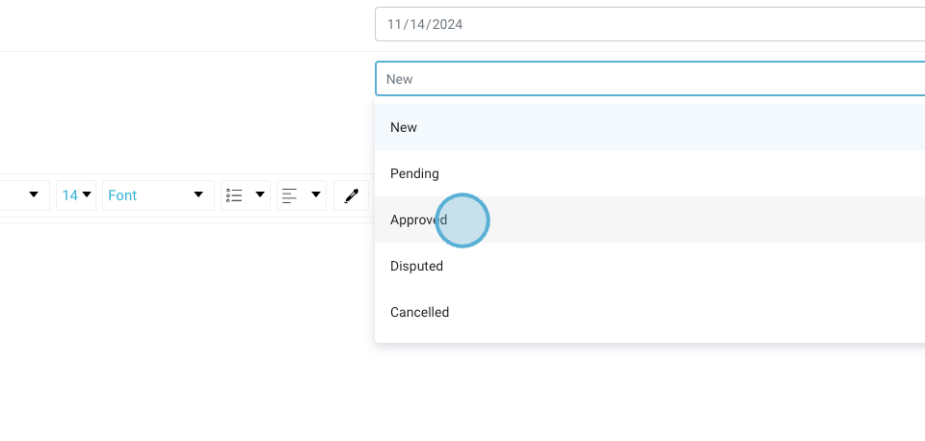Click the blank area left of the date field
The image size is (925, 441).
point(183,24)
